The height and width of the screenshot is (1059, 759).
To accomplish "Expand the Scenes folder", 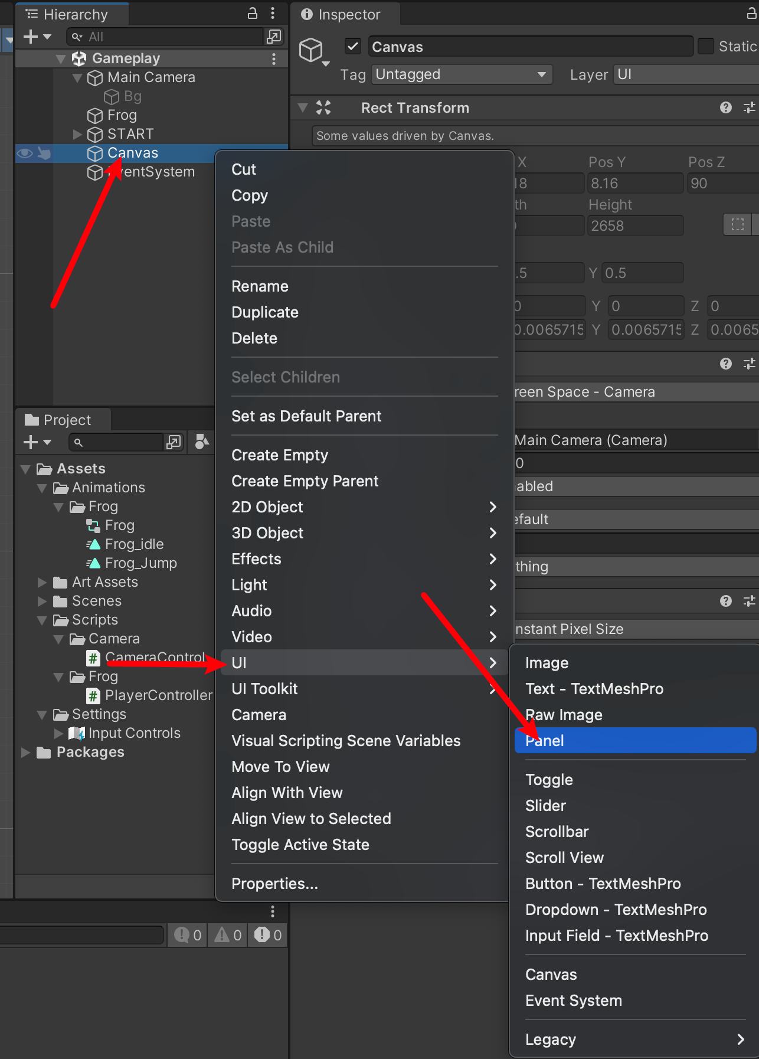I will 42,602.
